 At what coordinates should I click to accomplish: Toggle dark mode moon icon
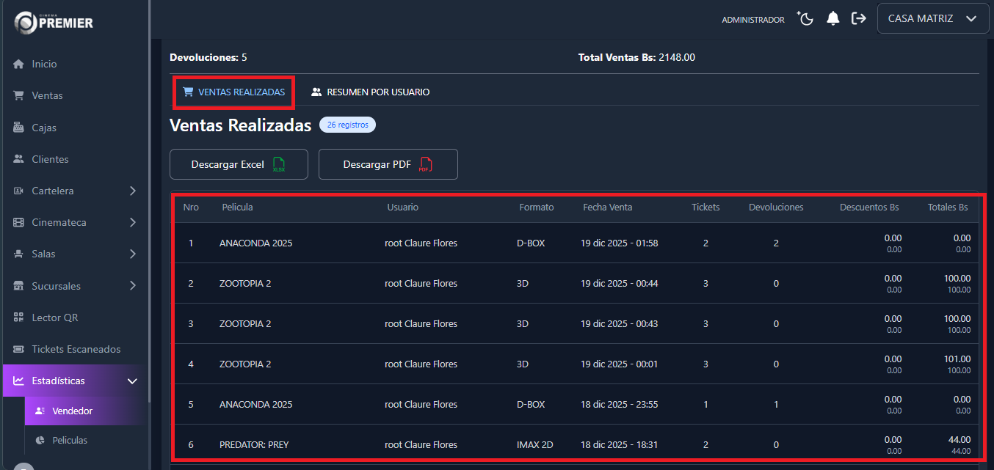806,19
